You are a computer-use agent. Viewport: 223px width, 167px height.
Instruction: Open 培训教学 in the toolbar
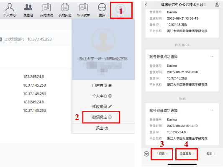(84, 10)
